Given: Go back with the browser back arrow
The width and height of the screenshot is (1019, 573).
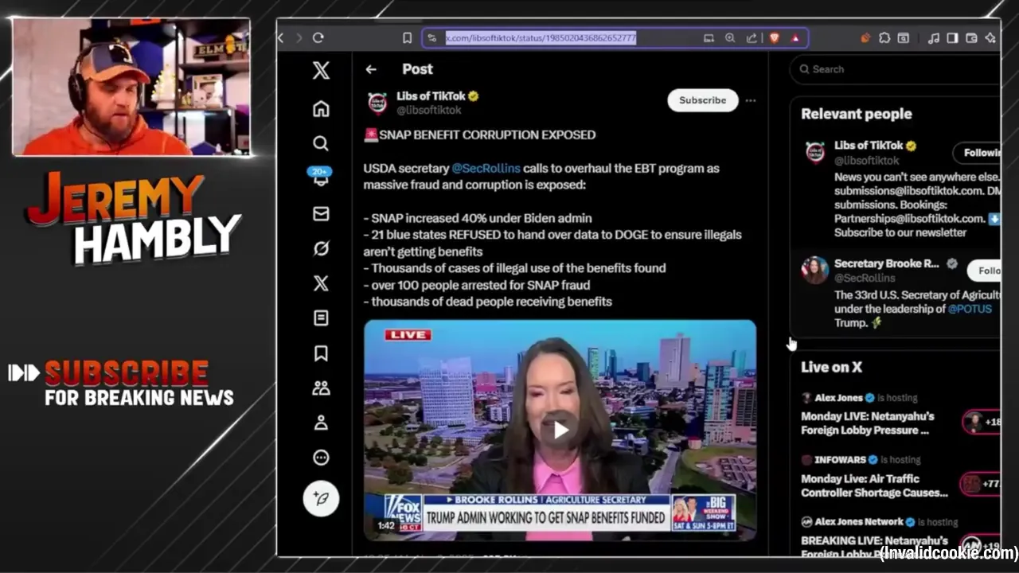Looking at the screenshot, I should click(x=281, y=37).
